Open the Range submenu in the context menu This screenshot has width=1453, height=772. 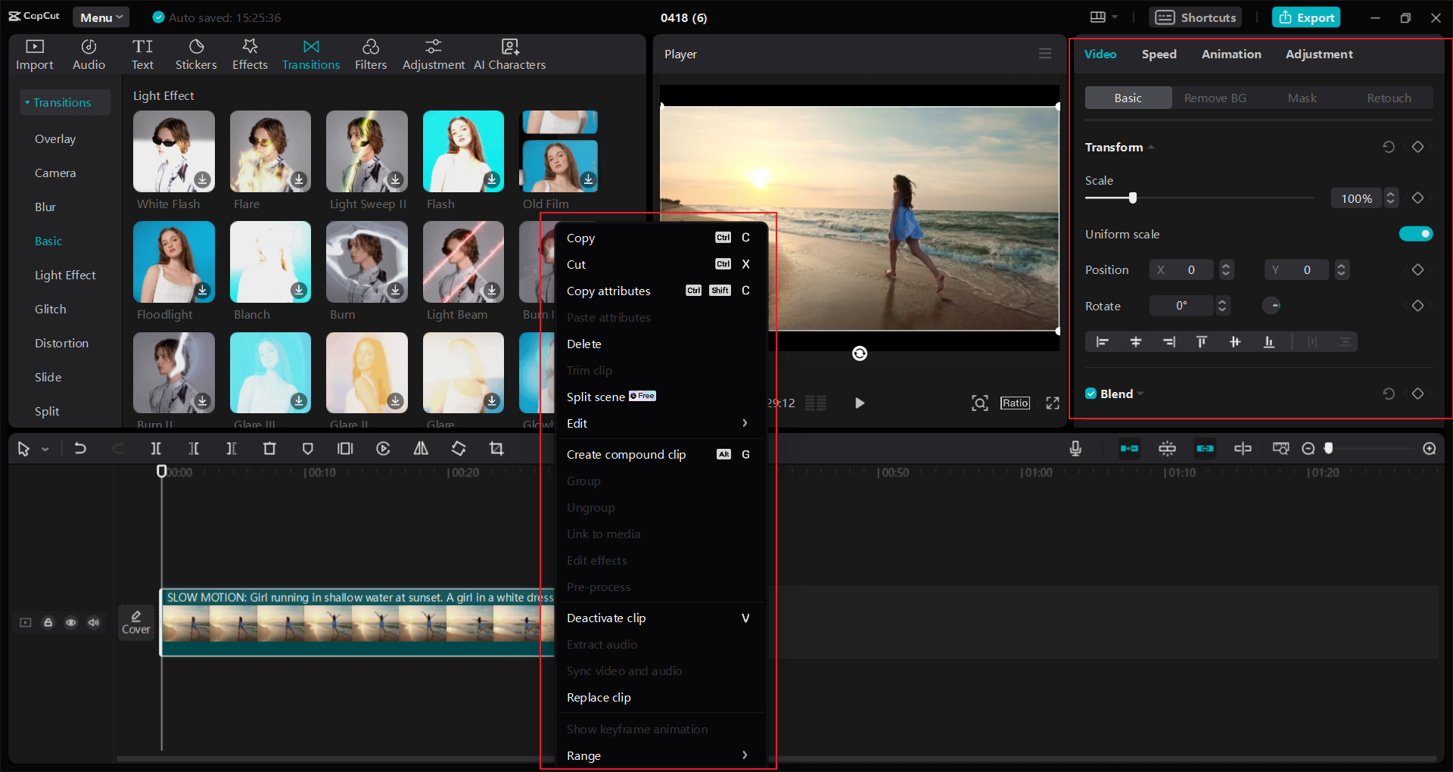(x=658, y=755)
